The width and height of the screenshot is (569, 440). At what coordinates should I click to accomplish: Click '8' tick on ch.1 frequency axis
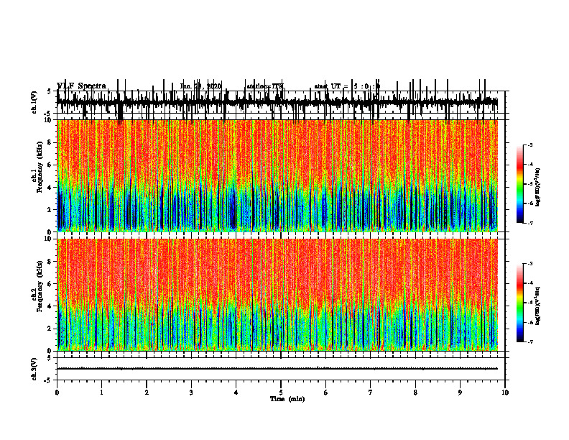(x=50, y=142)
